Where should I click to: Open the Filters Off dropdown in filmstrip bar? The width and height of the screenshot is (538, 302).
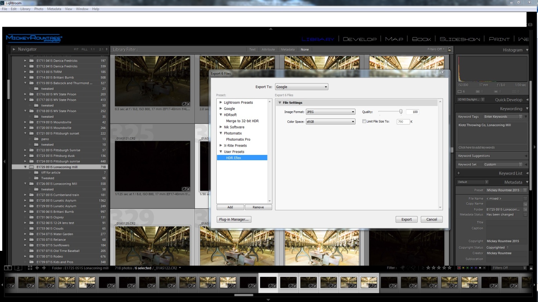tap(510, 268)
